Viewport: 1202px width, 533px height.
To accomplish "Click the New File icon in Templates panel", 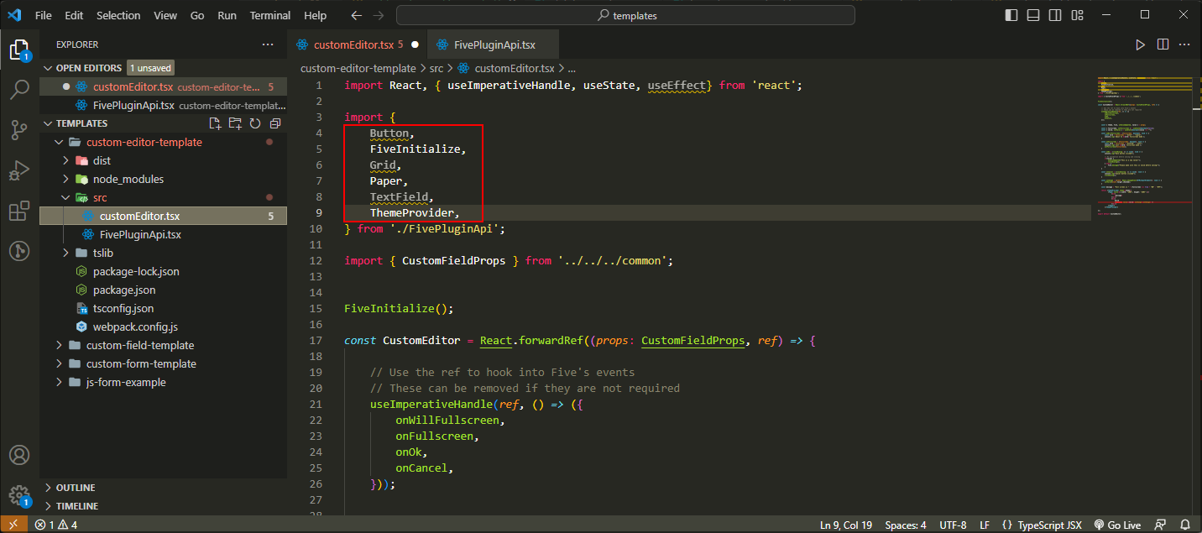I will (214, 123).
